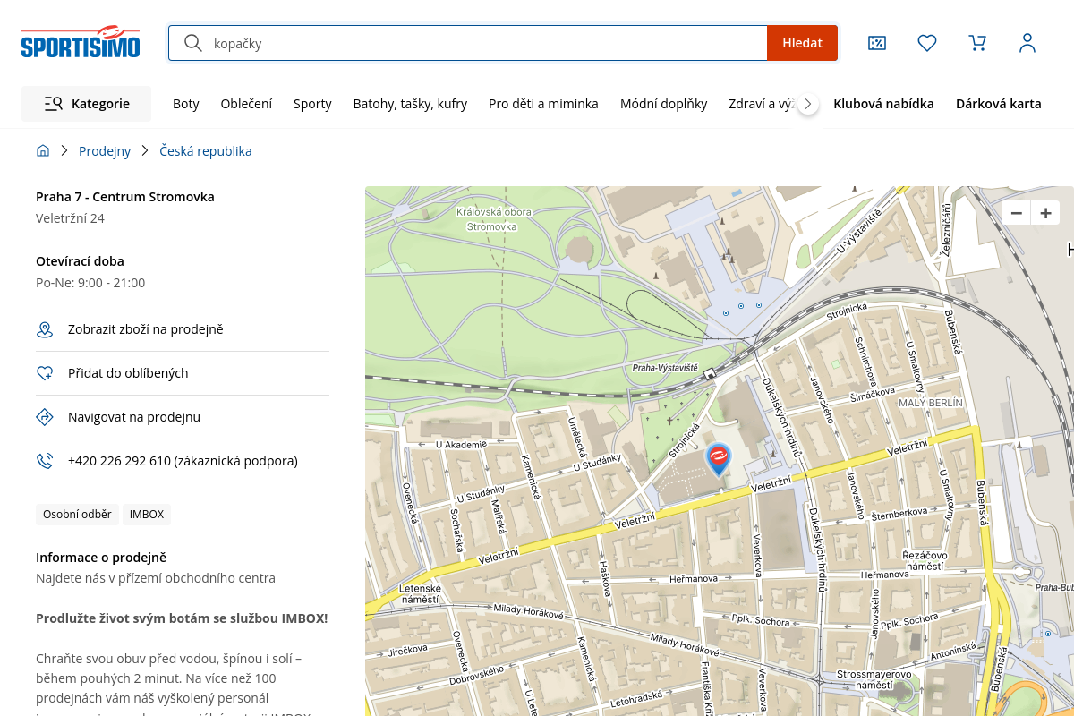Click the navigation directions icon
This screenshot has height=716, width=1074.
coord(45,417)
